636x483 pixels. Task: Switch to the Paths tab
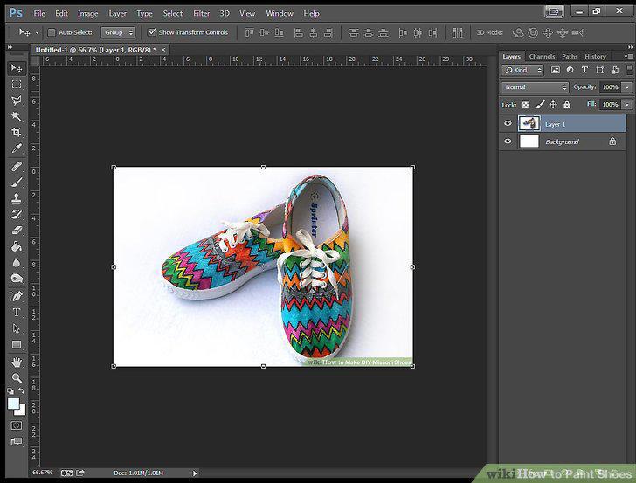click(x=570, y=57)
